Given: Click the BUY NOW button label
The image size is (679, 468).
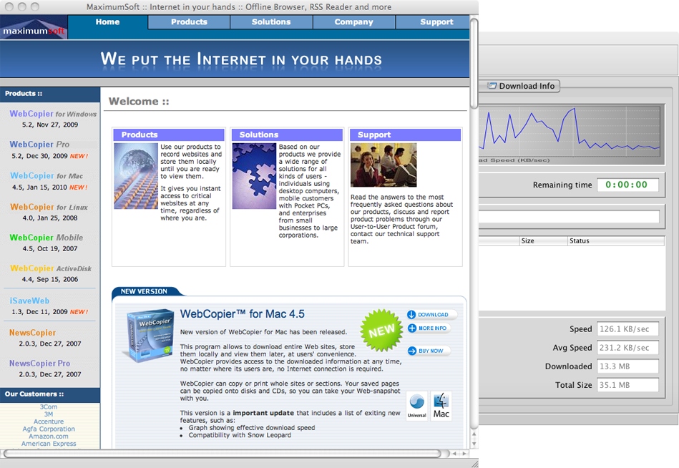Looking at the screenshot, I should [431, 351].
